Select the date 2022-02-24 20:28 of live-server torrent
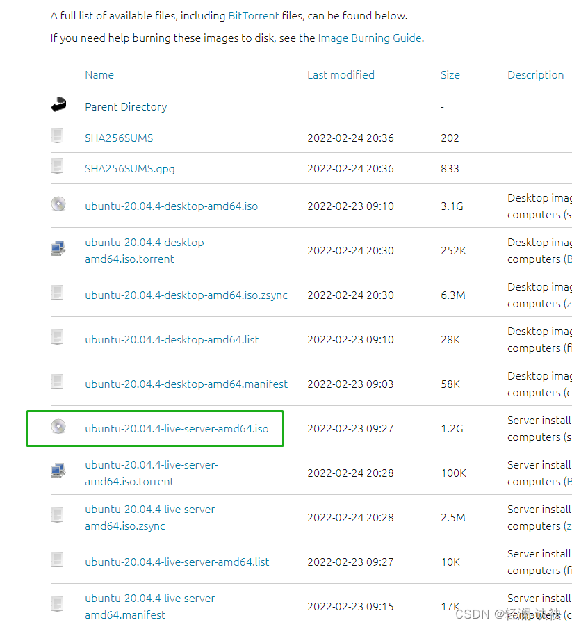The height and width of the screenshot is (627, 572). tap(350, 473)
